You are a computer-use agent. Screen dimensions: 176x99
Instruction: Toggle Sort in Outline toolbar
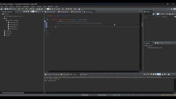click(160, 43)
